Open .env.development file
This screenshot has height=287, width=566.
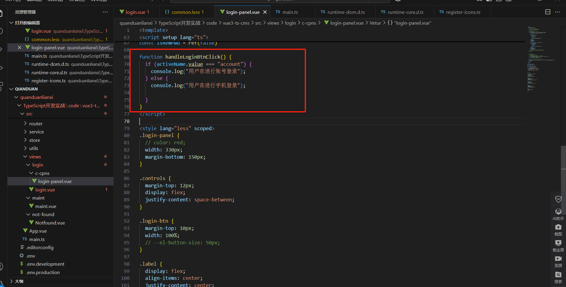tap(60, 264)
